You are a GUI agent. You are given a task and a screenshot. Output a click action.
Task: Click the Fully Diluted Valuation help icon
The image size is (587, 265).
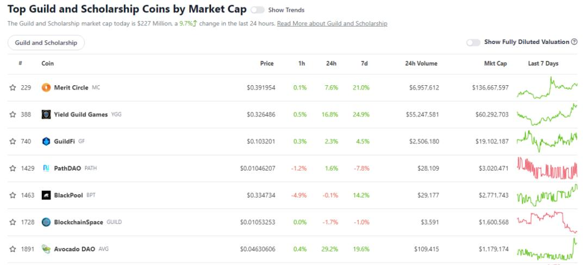coord(574,42)
